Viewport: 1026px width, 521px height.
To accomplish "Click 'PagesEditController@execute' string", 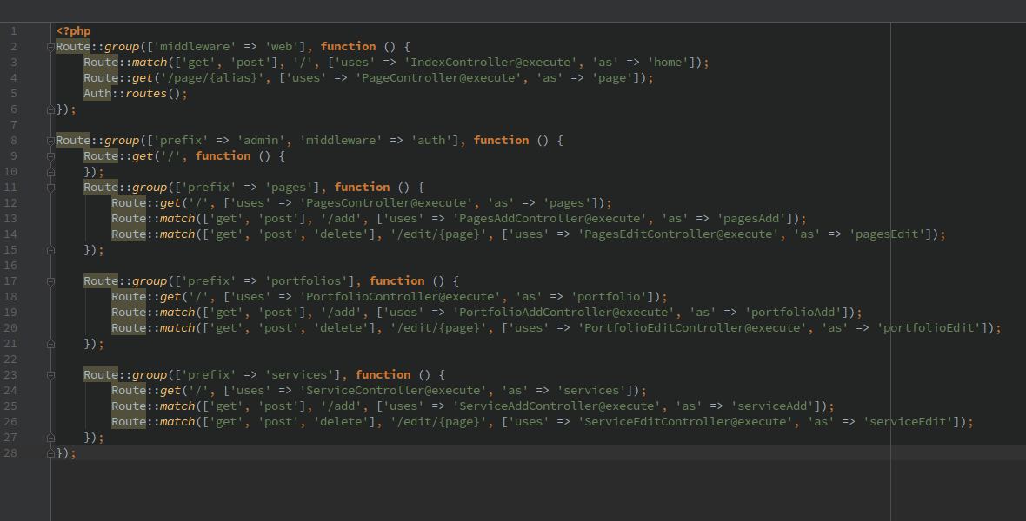I will pyautogui.click(x=678, y=234).
